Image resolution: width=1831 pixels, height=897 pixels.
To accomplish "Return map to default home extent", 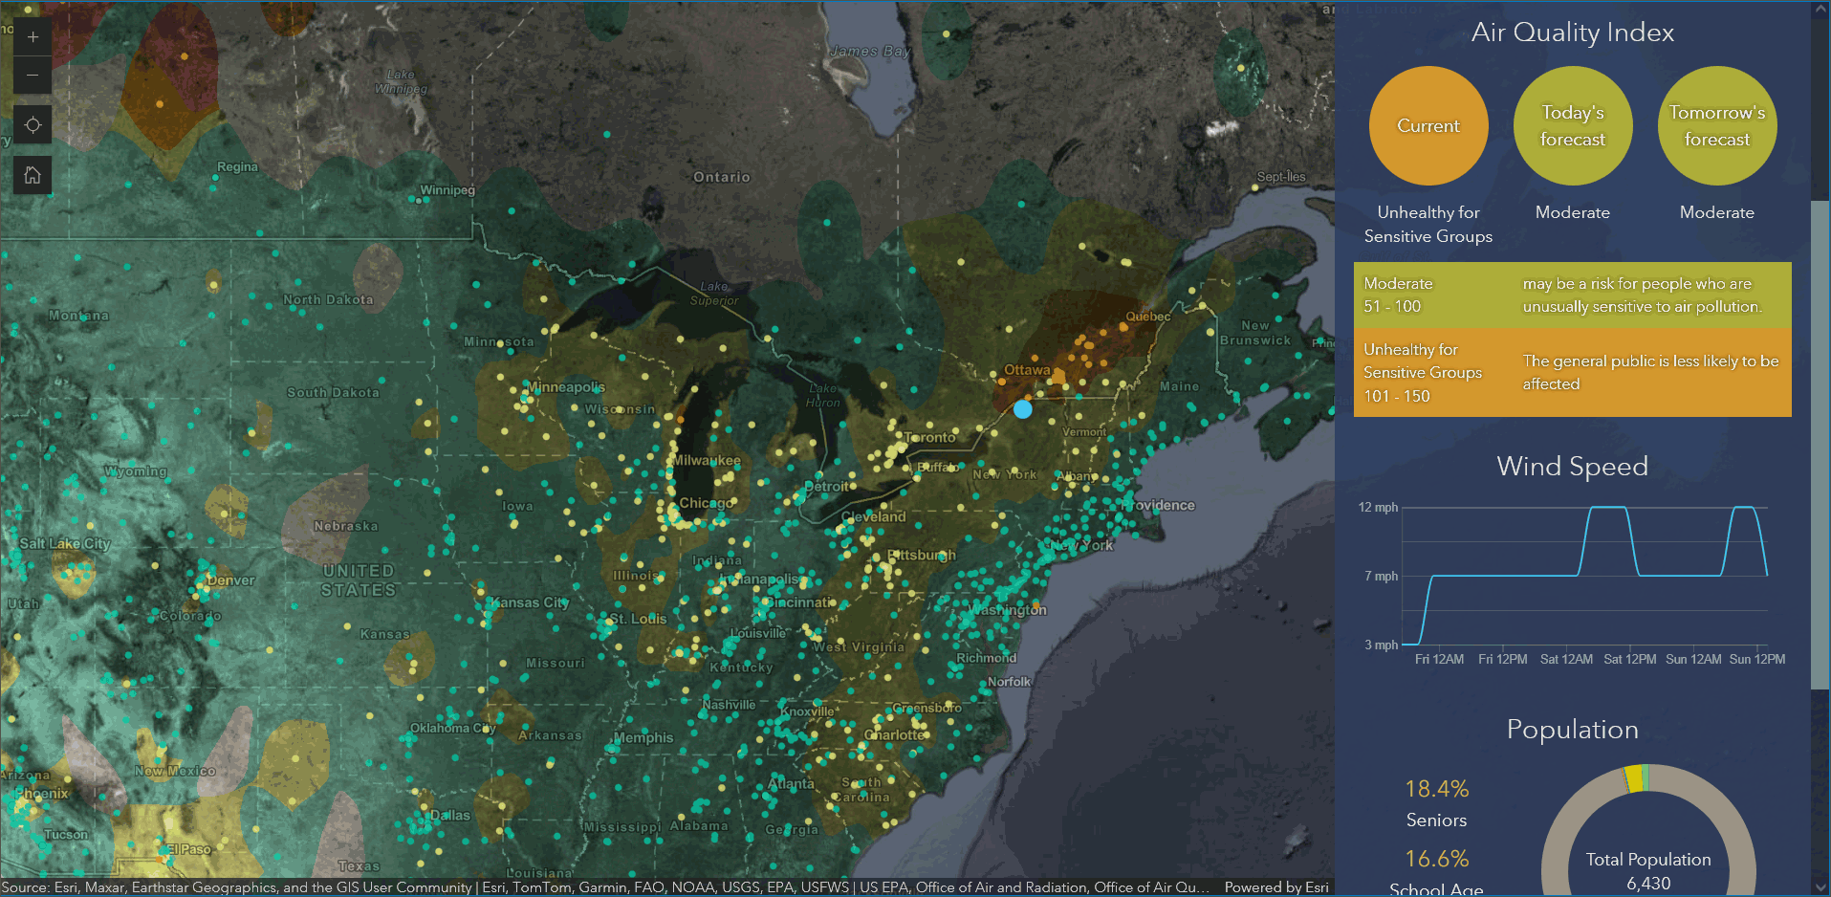I will [x=33, y=175].
